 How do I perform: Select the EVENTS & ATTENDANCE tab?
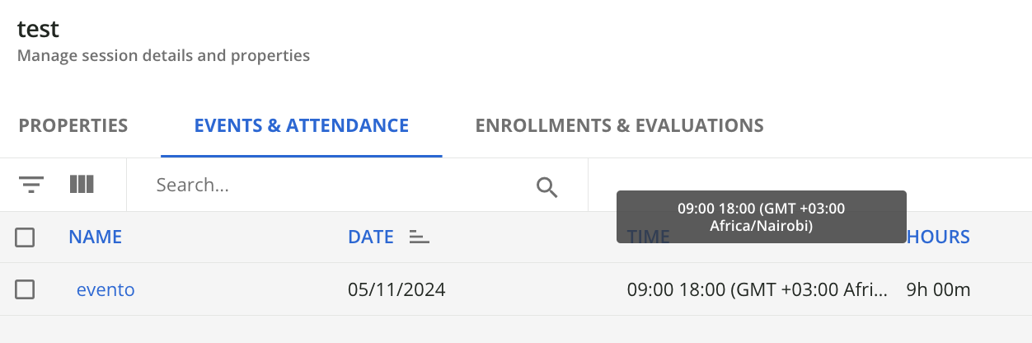point(302,125)
